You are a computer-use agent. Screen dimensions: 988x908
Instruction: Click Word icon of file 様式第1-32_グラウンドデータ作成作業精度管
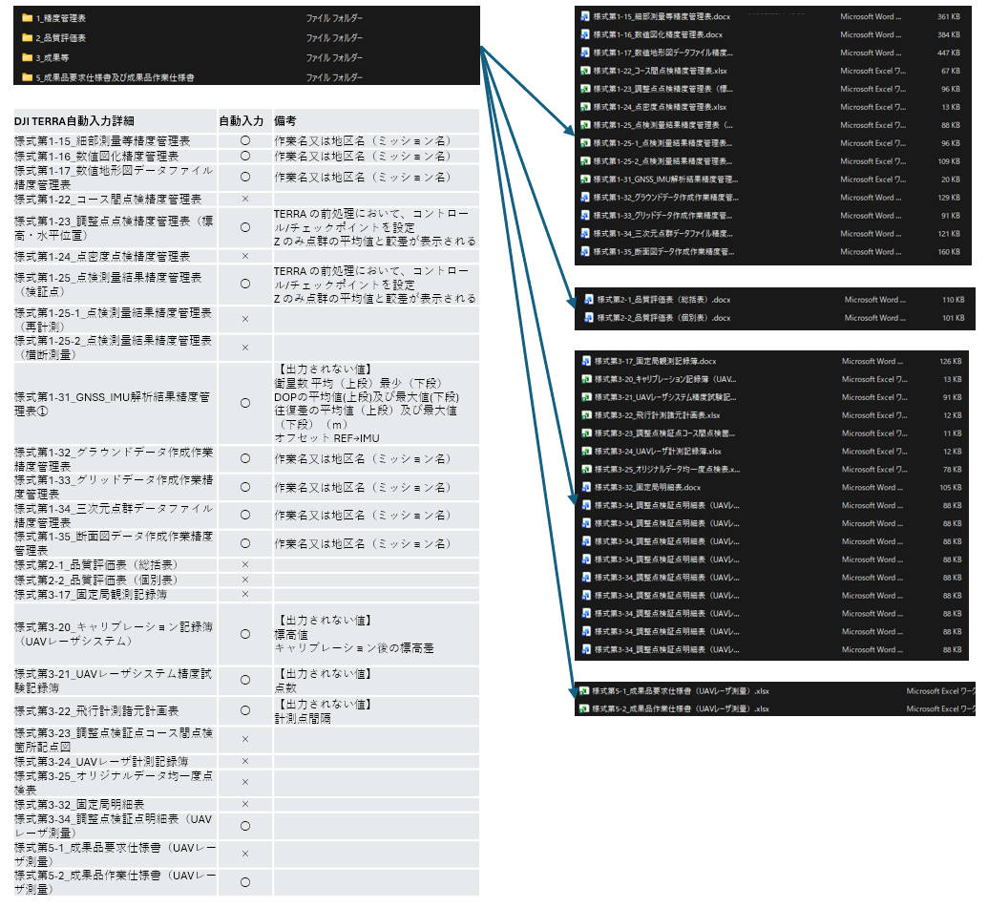(x=585, y=198)
